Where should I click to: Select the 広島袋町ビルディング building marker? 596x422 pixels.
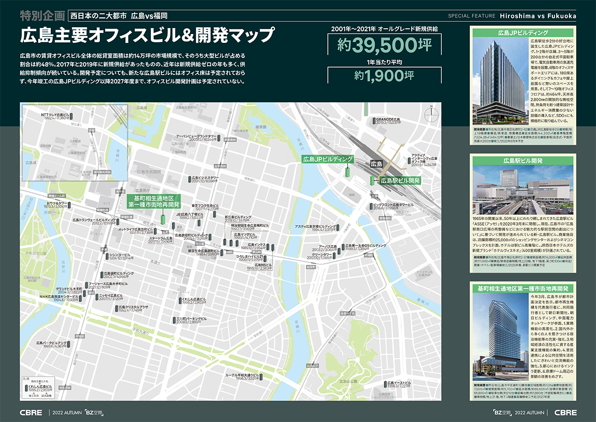click(x=101, y=275)
